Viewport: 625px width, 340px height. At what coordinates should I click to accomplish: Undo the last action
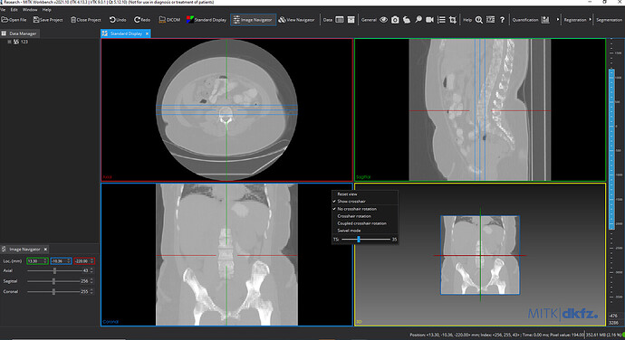pos(118,20)
